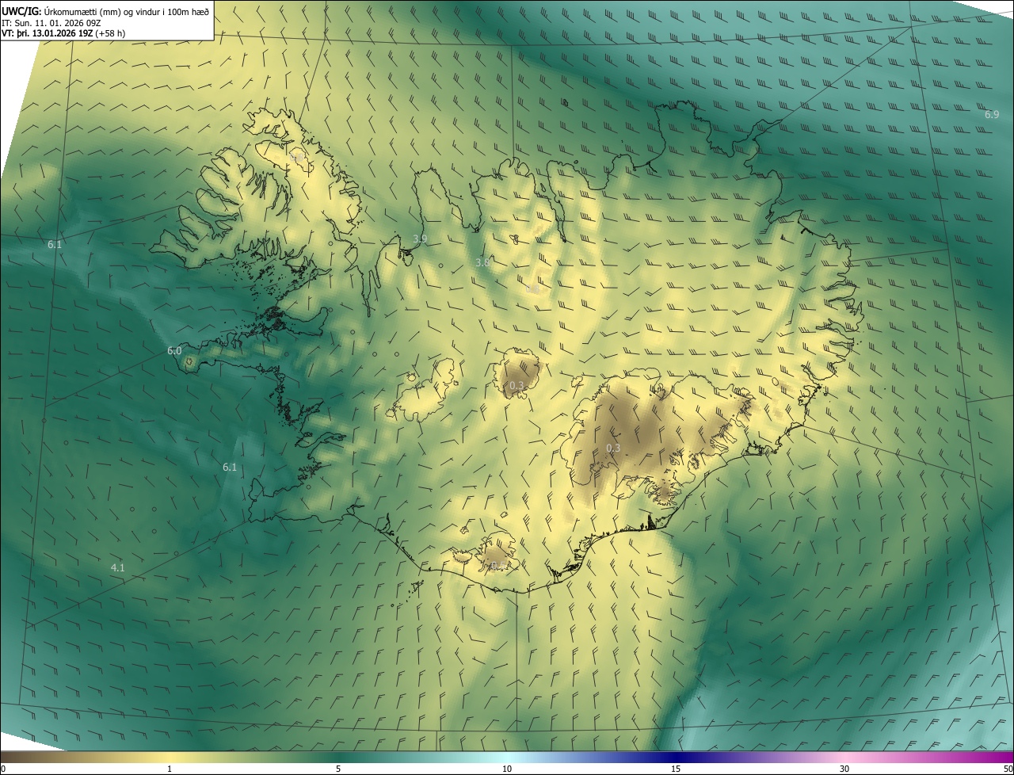Click the colorbar tick label "10"

507,769
